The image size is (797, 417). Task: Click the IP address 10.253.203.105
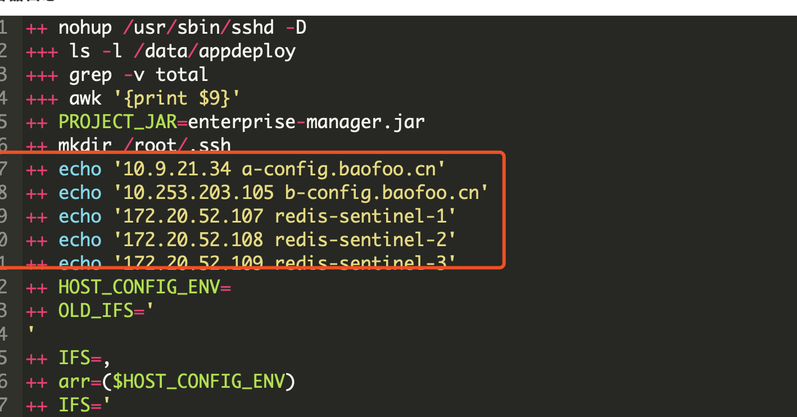(198, 193)
